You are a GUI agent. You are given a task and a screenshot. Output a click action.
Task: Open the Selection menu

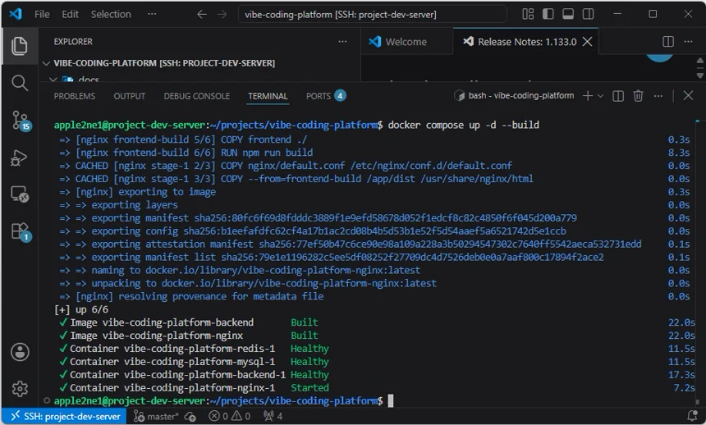(x=111, y=15)
